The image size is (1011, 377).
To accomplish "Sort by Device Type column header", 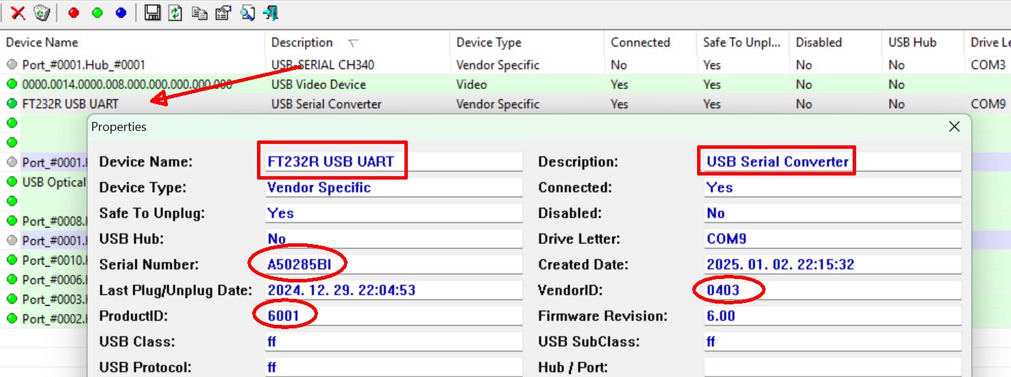I will (527, 42).
